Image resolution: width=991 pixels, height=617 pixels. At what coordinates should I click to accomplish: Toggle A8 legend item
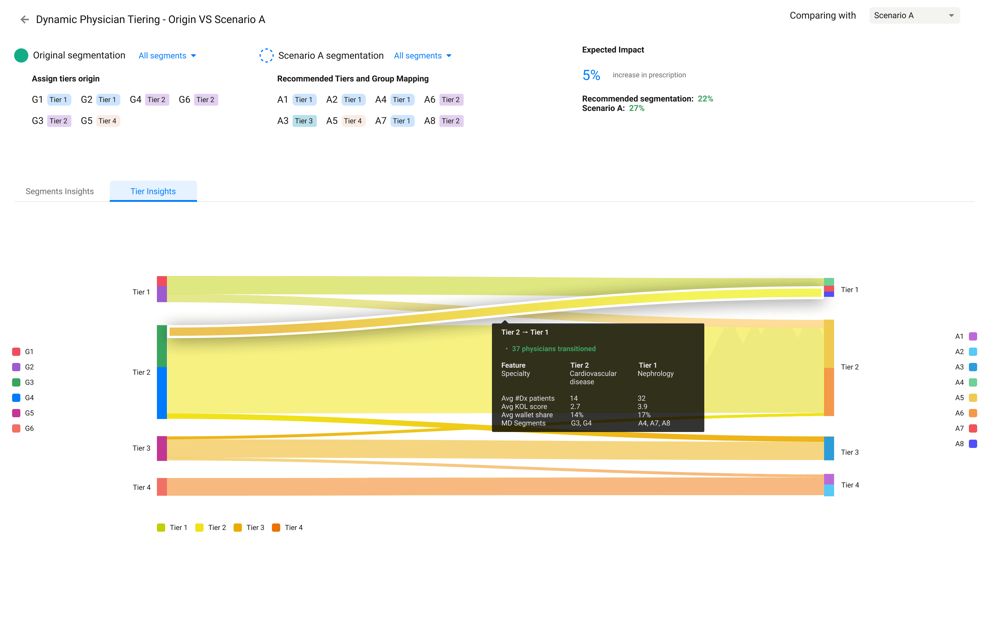coord(973,444)
